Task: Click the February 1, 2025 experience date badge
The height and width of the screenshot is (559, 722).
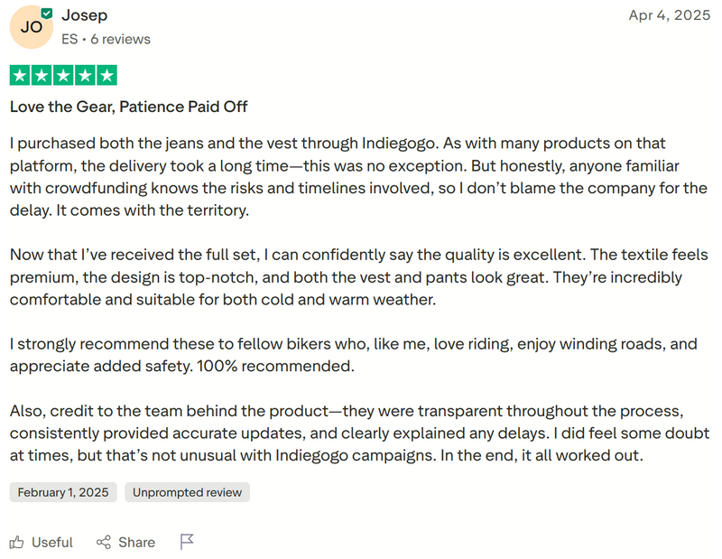Action: pos(62,492)
